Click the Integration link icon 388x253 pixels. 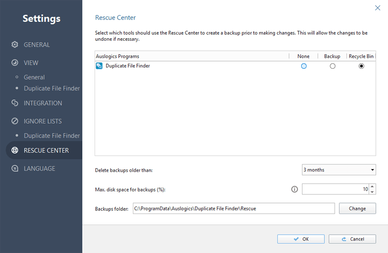[x=15, y=103]
